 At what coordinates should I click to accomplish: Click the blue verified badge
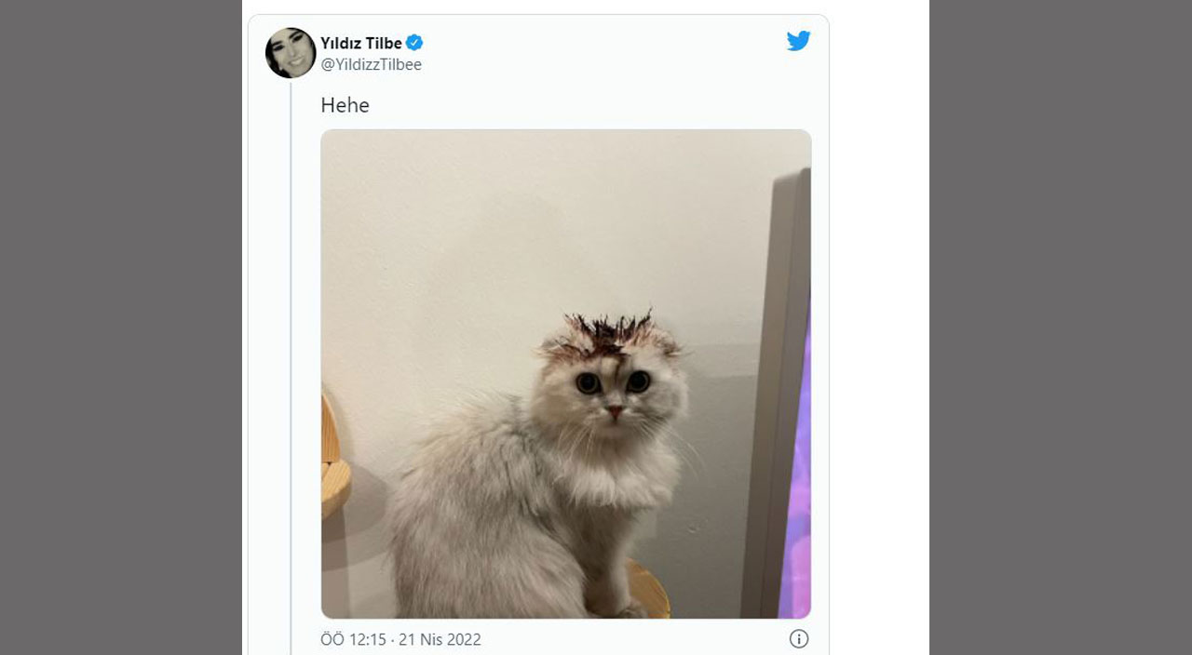[414, 43]
